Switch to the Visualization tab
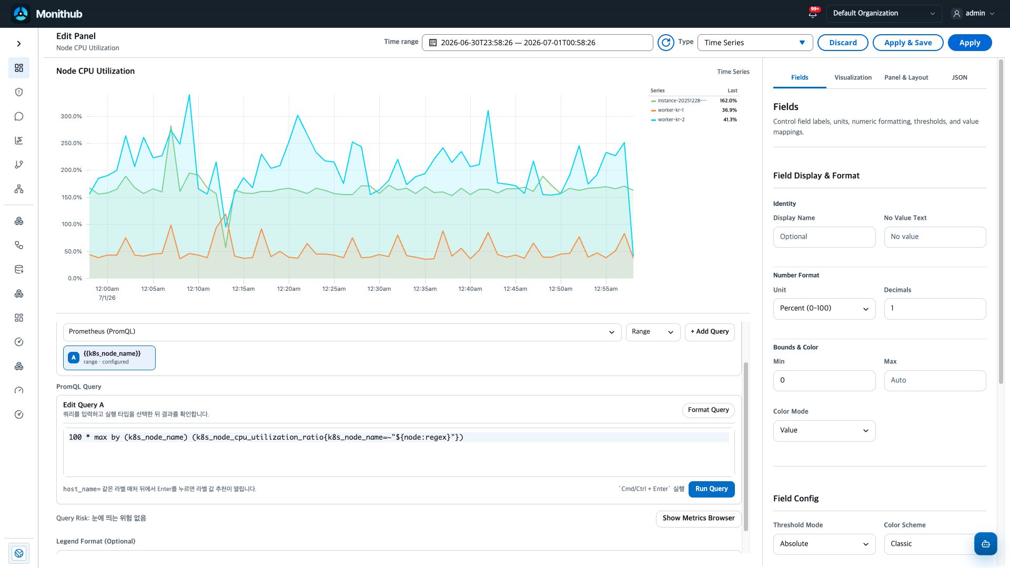This screenshot has height=568, width=1010. (853, 77)
